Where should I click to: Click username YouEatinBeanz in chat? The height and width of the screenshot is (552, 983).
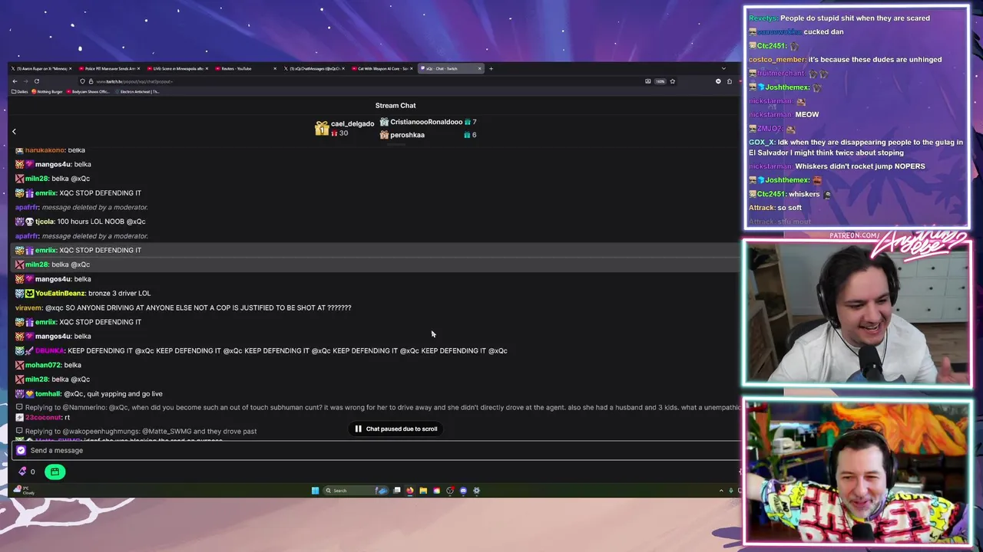[x=61, y=293]
